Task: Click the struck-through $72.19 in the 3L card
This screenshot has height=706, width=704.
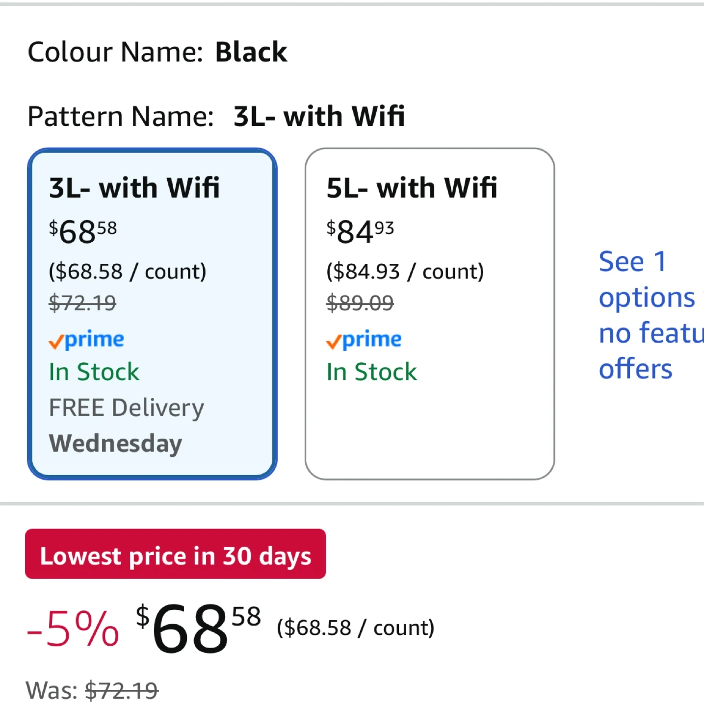Action: [x=82, y=303]
